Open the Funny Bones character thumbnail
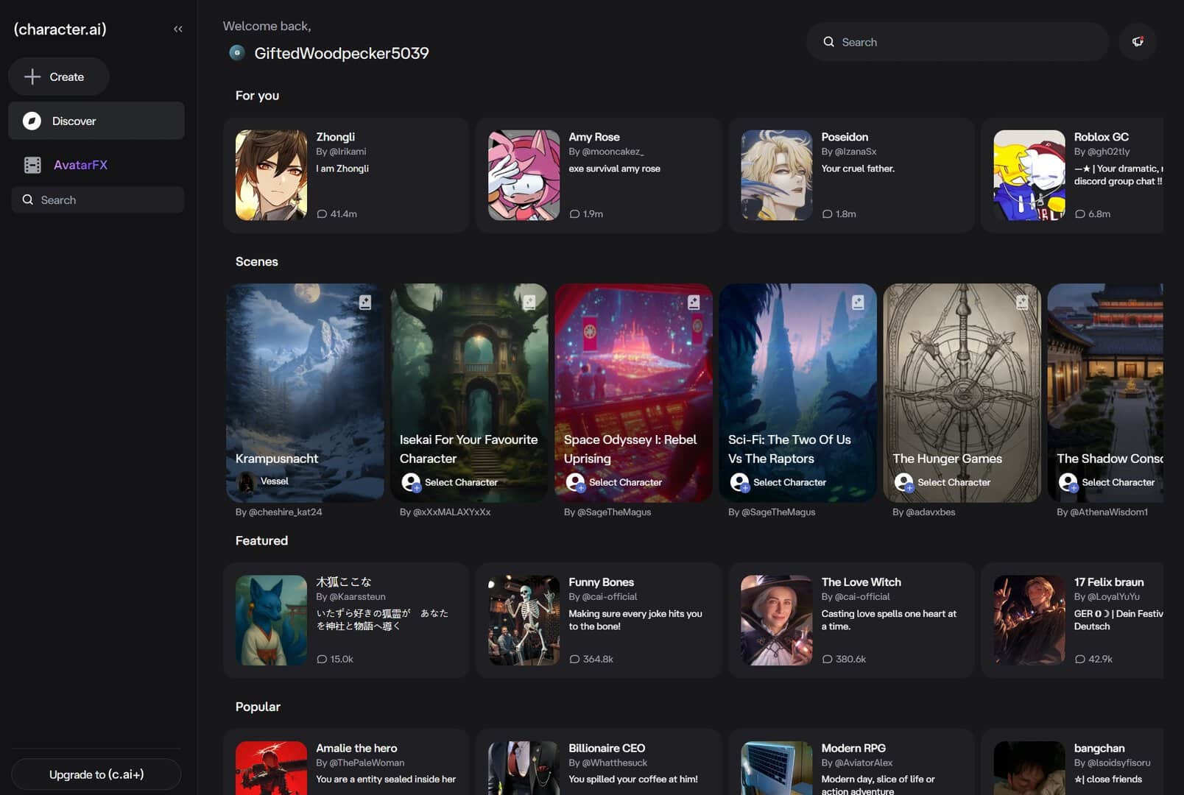Viewport: 1184px width, 795px height. coord(524,620)
